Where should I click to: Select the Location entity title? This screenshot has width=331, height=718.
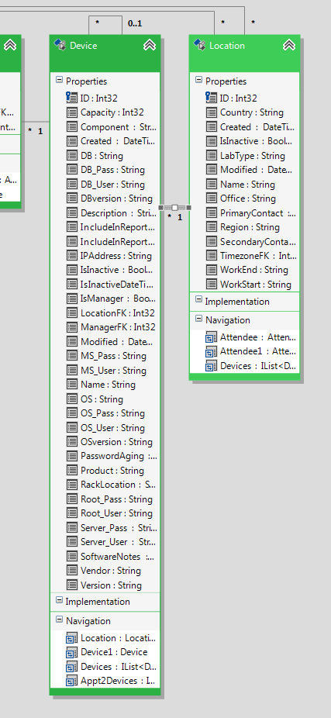point(227,45)
